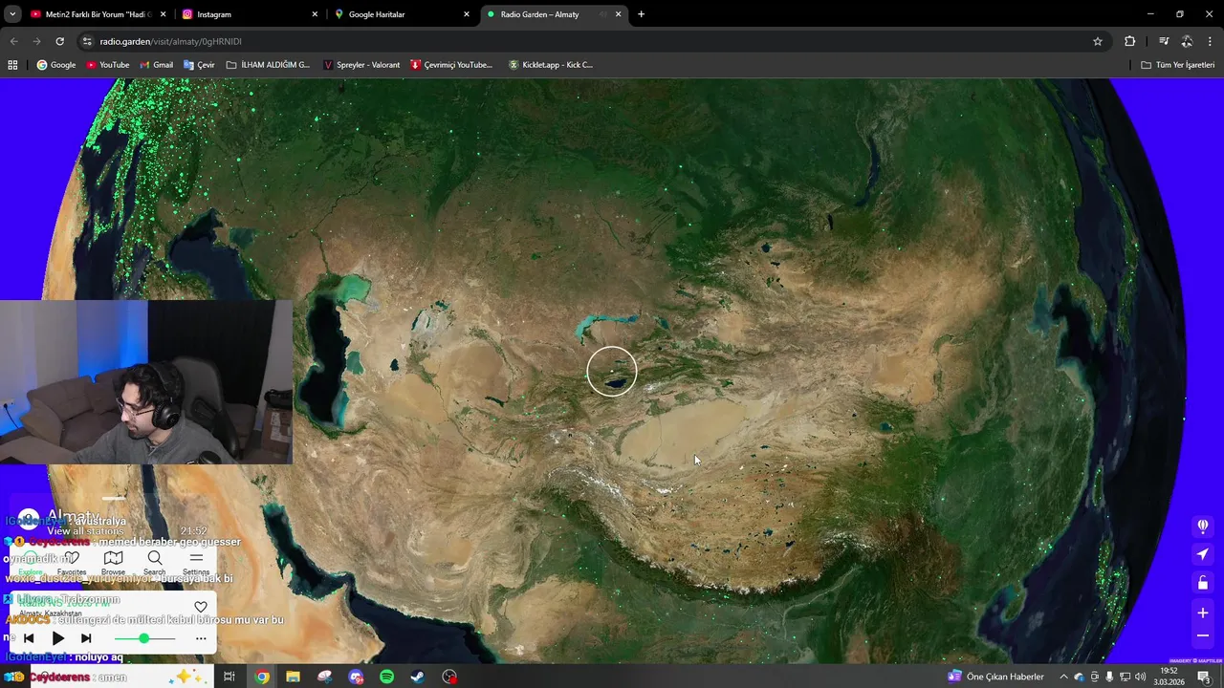1224x688 pixels.
Task: Skip to previous station
Action: pos(29,638)
